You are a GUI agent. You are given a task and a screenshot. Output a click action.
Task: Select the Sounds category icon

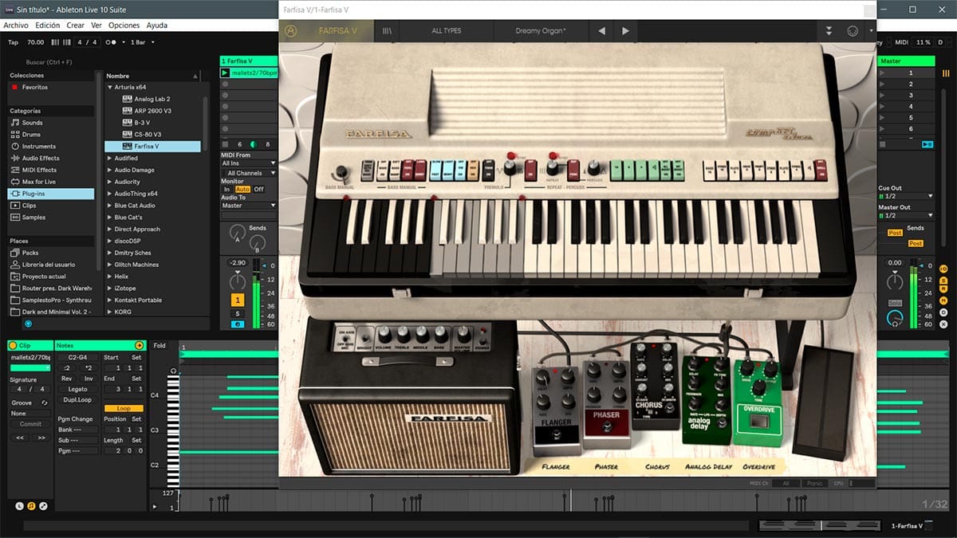click(x=14, y=123)
